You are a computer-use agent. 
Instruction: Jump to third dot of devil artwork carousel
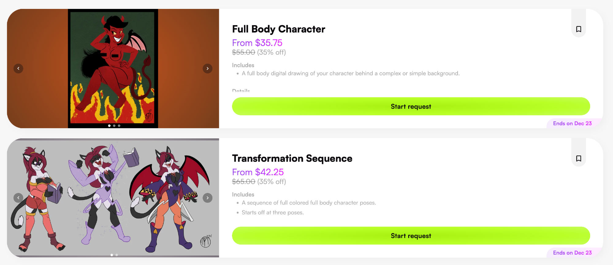click(119, 126)
